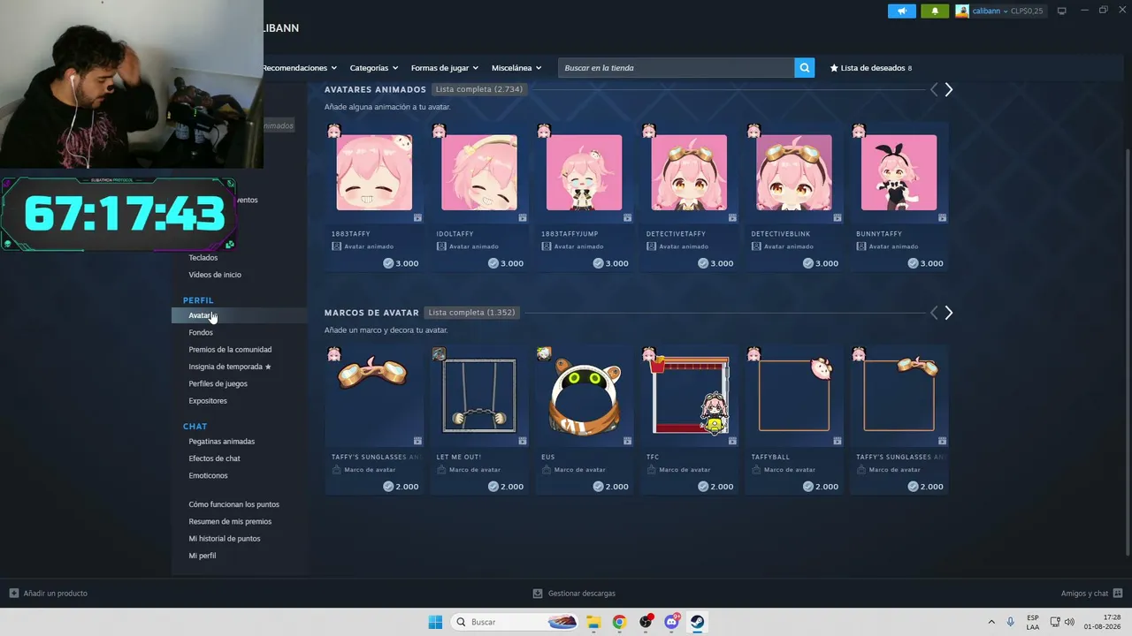Select the BUNNYTAFFY avatar thumbnail
Viewport: 1132px width, 636px height.
click(899, 173)
